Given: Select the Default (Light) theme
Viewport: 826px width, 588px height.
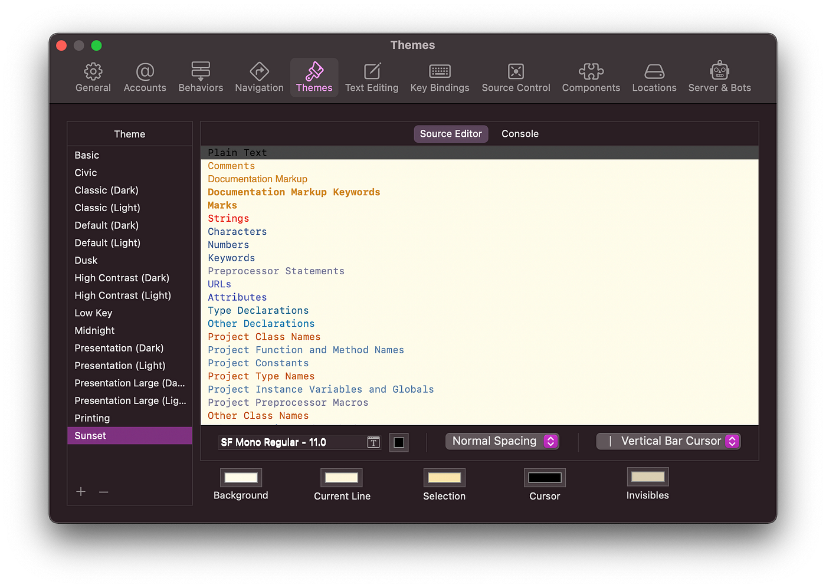Looking at the screenshot, I should tap(130, 243).
